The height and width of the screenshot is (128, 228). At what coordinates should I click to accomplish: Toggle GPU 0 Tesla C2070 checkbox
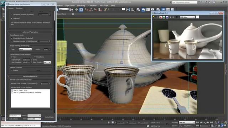click(x=12, y=90)
